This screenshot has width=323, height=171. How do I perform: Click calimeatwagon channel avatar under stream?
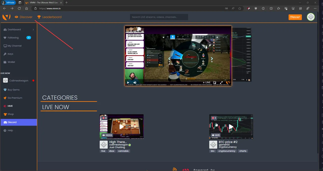tap(104, 145)
